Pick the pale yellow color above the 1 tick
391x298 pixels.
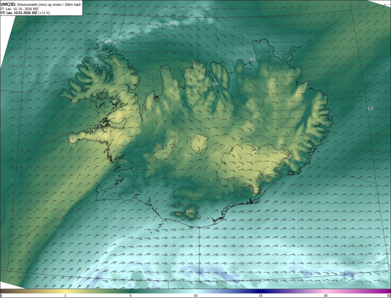coord(65,291)
